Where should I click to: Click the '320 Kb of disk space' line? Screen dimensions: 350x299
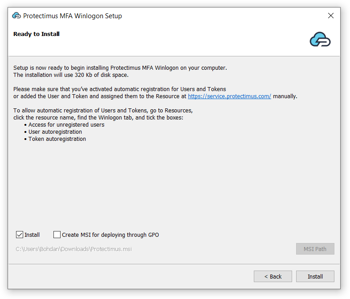(x=71, y=75)
